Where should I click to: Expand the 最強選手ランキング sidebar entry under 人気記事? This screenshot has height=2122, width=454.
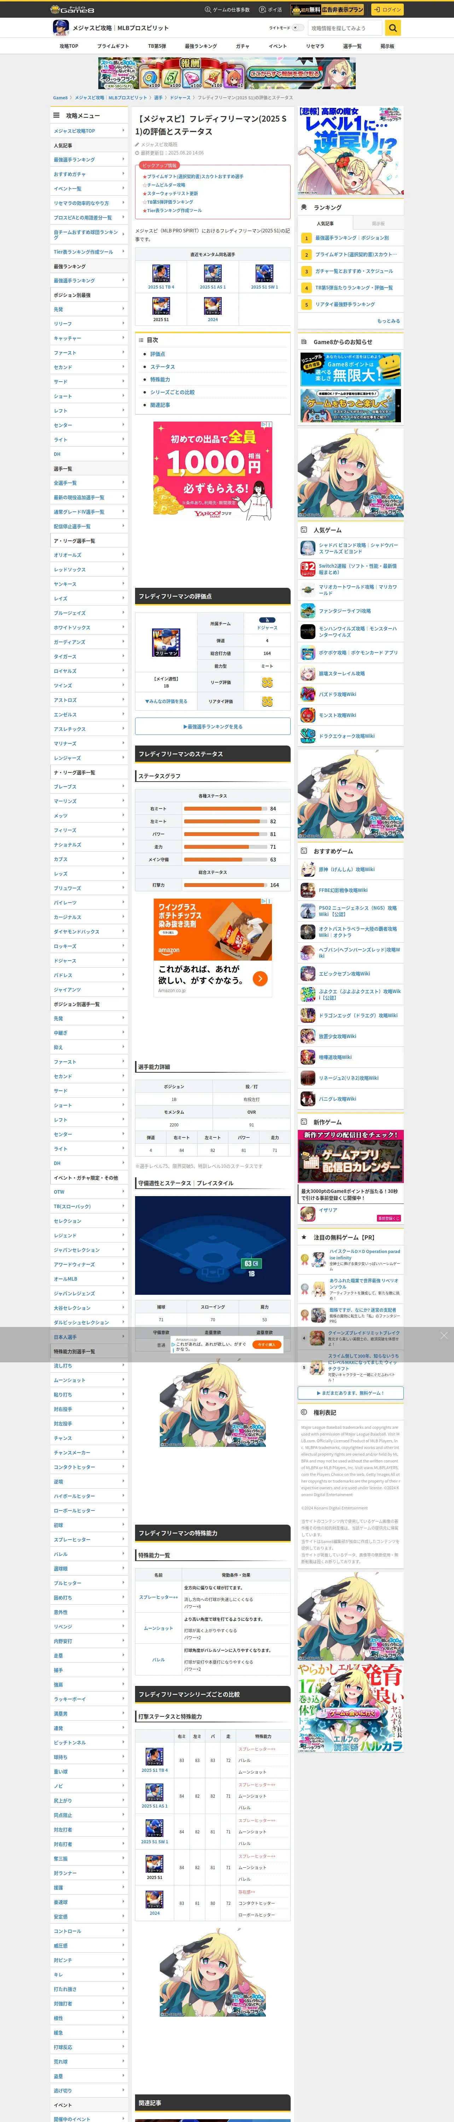coord(89,160)
